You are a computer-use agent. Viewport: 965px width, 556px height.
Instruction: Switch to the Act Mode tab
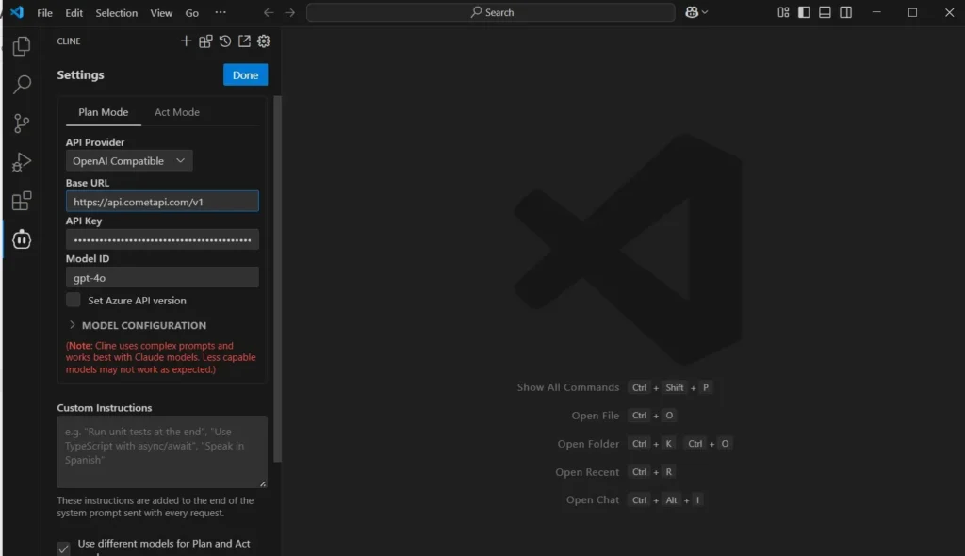pos(177,111)
